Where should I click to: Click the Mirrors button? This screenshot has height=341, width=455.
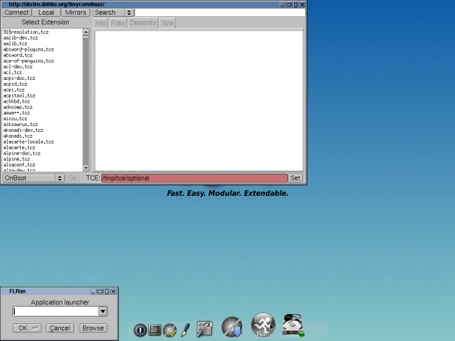(76, 12)
